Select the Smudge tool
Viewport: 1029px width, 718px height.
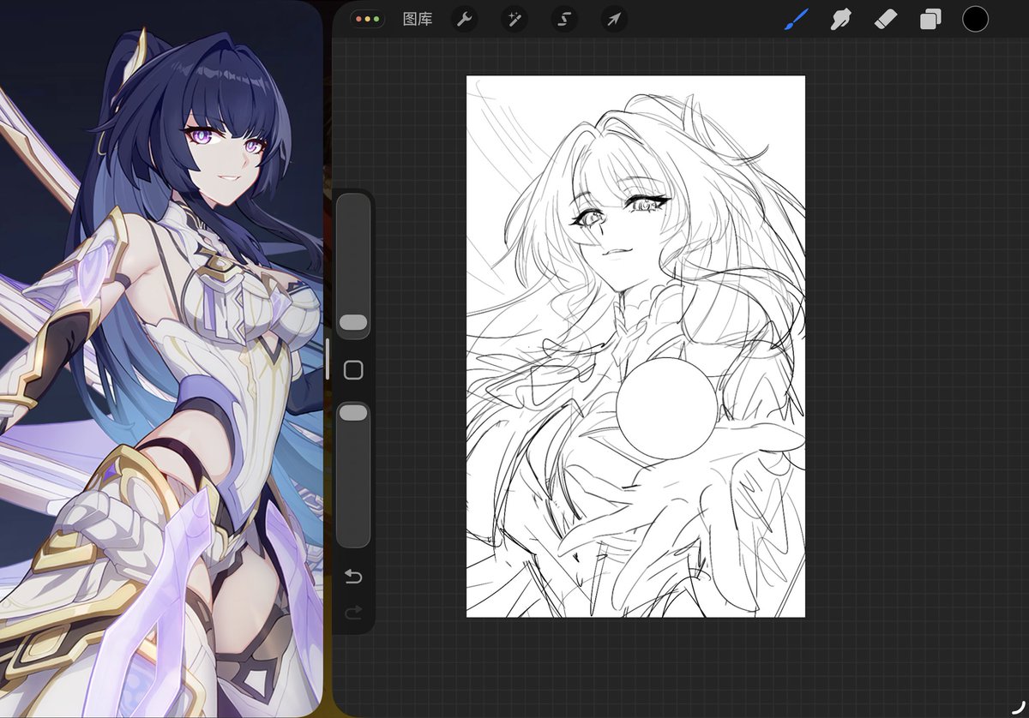[840, 19]
